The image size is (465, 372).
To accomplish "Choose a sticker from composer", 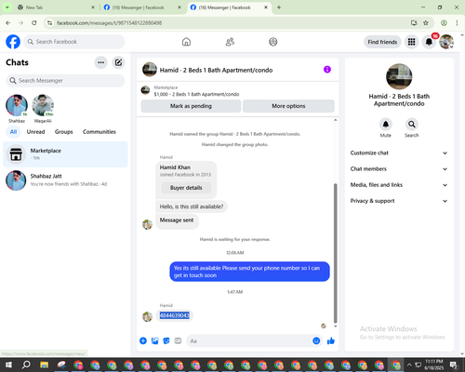I will (166, 340).
